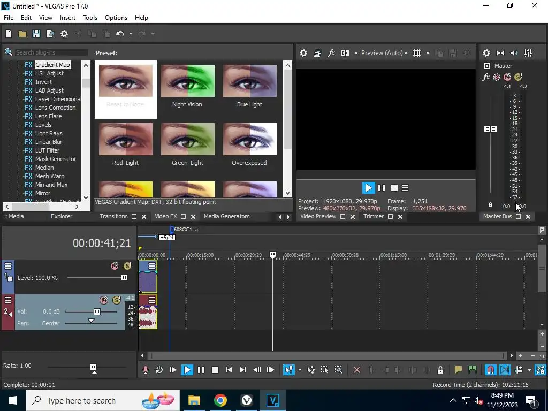The image size is (548, 411).
Task: Select Overexposed preset thumbnail
Action: coord(249,139)
